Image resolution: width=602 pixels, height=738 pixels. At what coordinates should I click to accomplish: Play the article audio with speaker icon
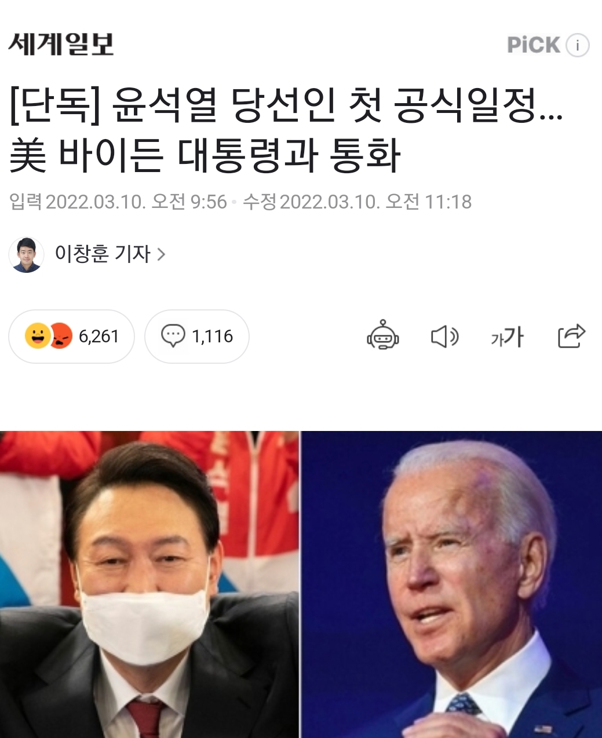pyautogui.click(x=445, y=336)
